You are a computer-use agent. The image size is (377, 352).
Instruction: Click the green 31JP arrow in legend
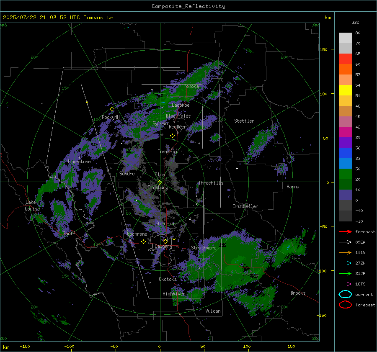(x=345, y=273)
